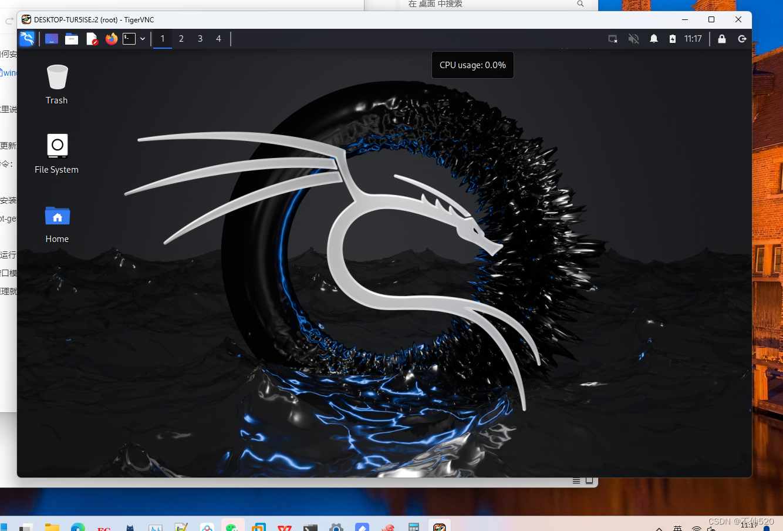Image resolution: width=783 pixels, height=531 pixels.
Task: Select the File System desktop icon
Action: pyautogui.click(x=57, y=154)
